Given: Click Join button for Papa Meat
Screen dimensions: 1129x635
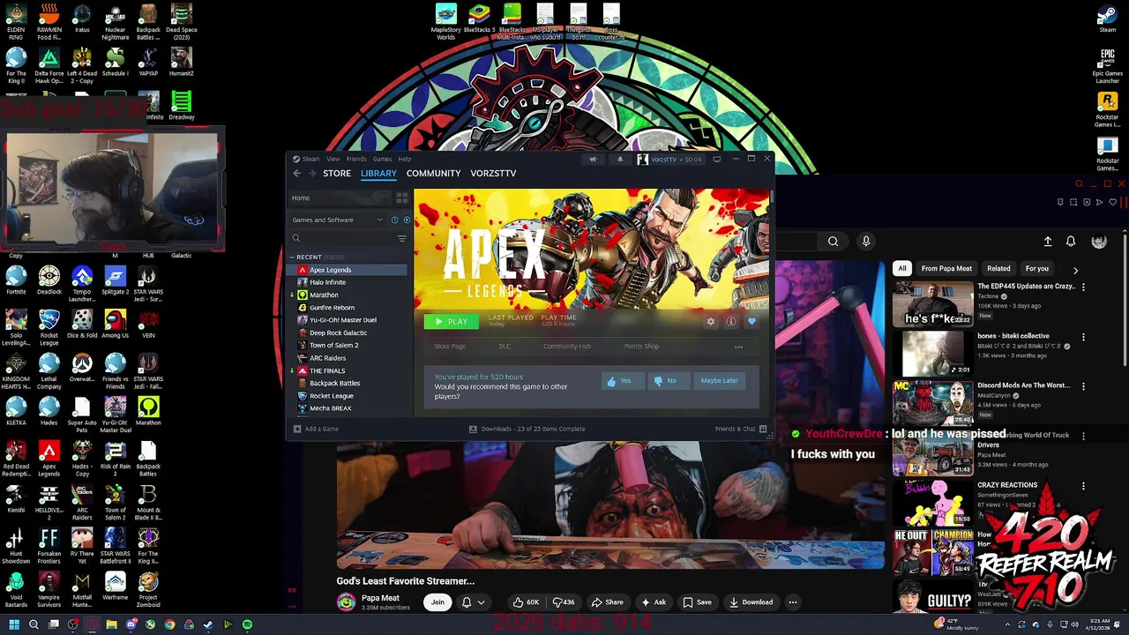Looking at the screenshot, I should tap(437, 602).
